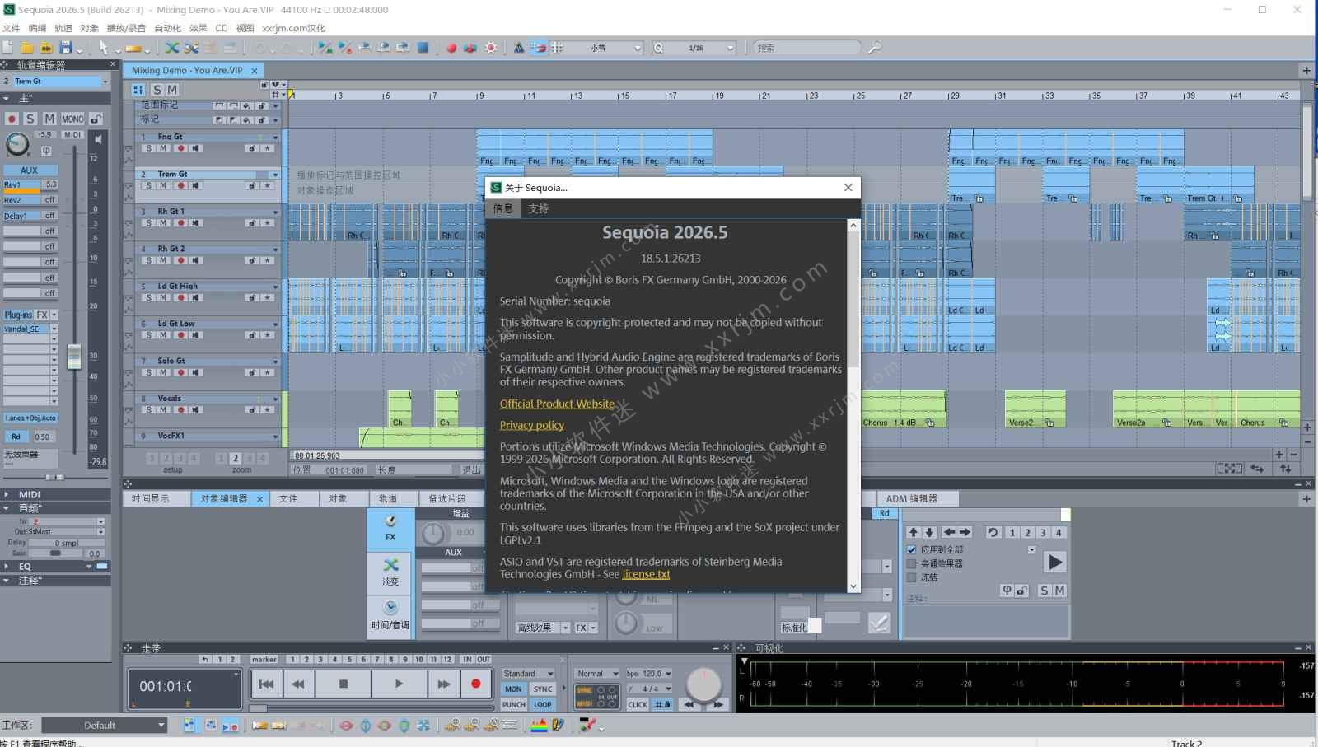Click the play/record mode icon in the bottom toolbar
The height and width of the screenshot is (747, 1318).
[x=230, y=726]
